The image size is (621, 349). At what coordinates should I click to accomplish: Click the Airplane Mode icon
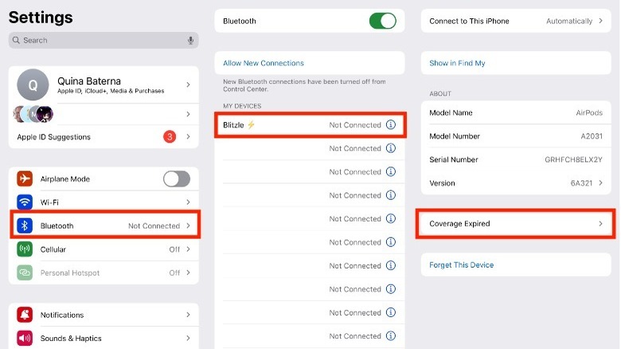pos(25,178)
